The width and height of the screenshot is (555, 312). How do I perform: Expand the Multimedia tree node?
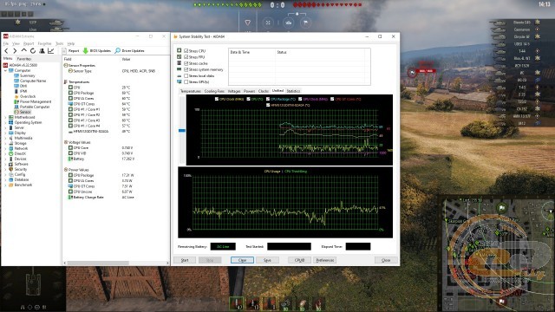(x=6, y=138)
